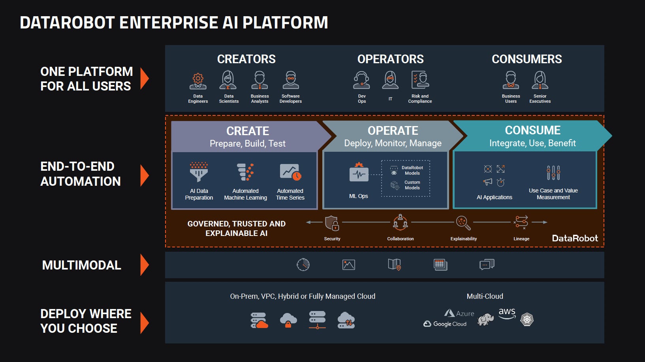Click the Custom Models cube icon
This screenshot has height=362, width=645.
[395, 185]
